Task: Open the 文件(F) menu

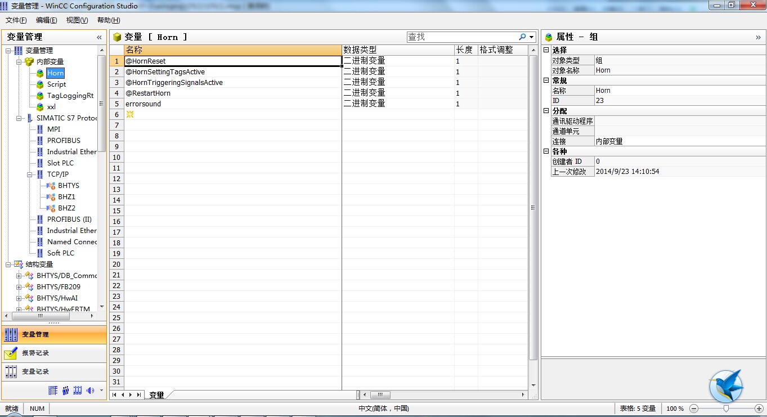Action: 16,20
